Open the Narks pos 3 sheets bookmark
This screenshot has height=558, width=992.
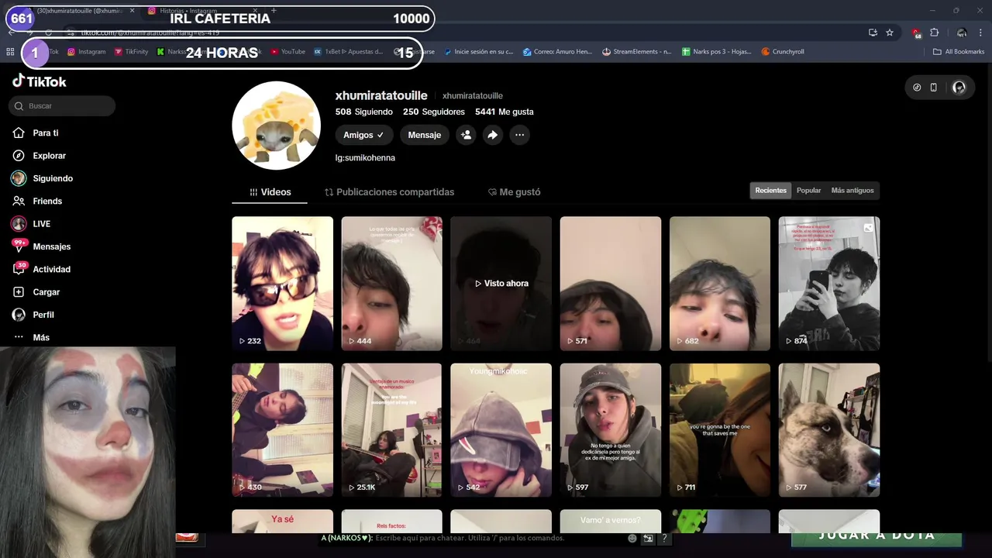coord(717,52)
